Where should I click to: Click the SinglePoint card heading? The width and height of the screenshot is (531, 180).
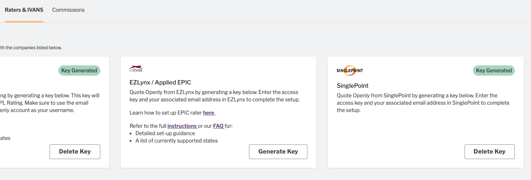[353, 86]
